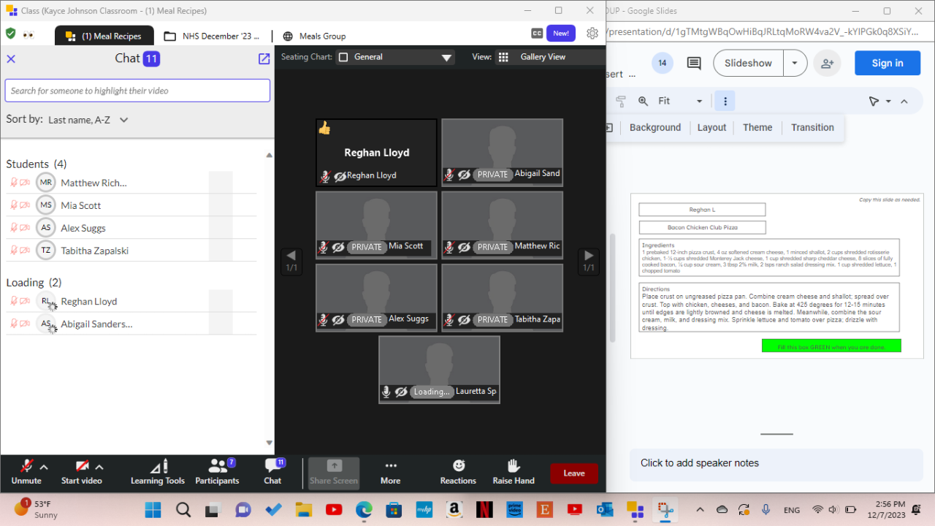Image resolution: width=935 pixels, height=526 pixels.
Task: Open Transition panel in Slides
Action: 812,127
